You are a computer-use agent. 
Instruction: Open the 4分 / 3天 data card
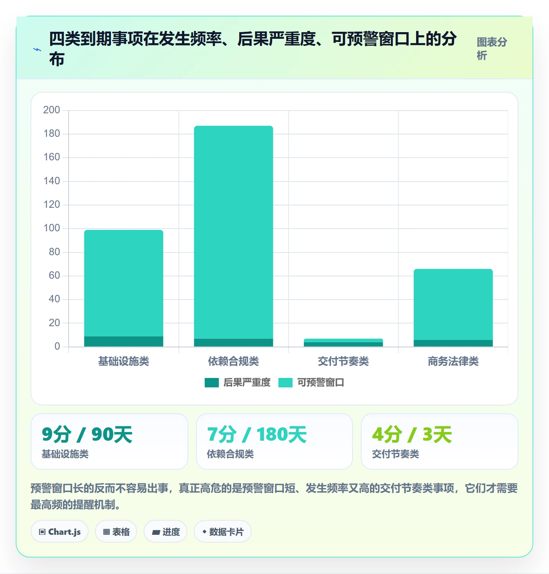440,441
